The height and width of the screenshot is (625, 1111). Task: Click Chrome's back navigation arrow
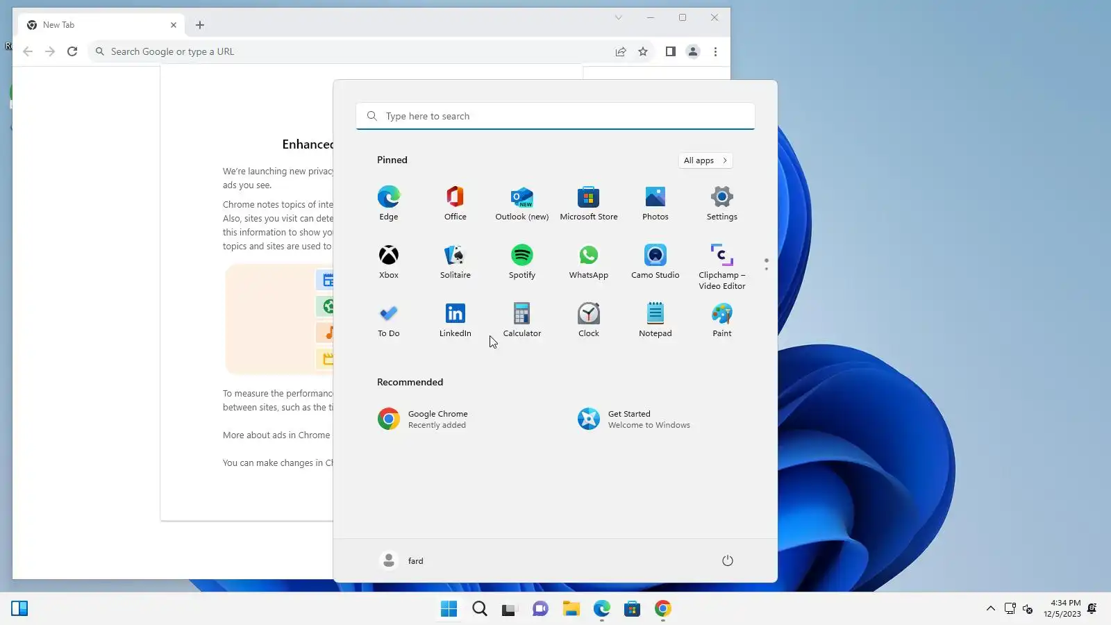28,51
